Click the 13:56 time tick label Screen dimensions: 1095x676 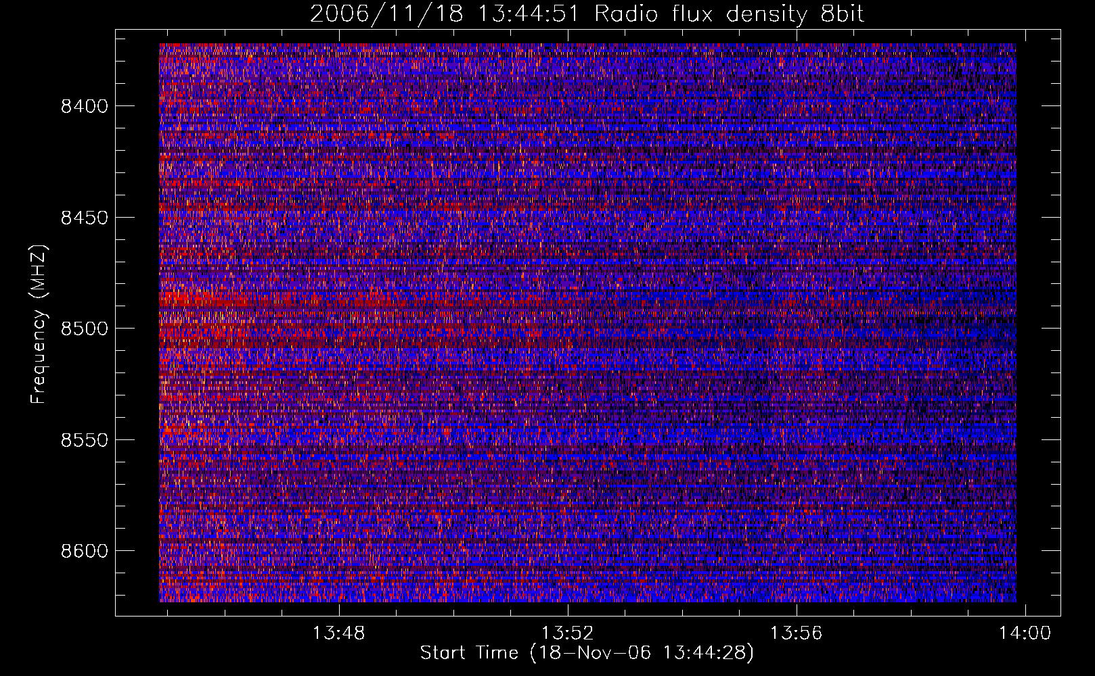click(x=797, y=633)
